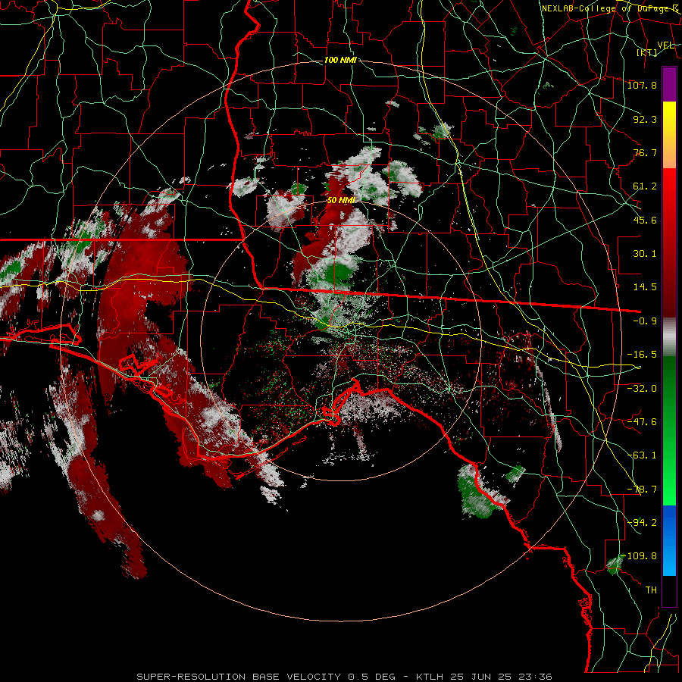This screenshot has height=682, width=682.
Task: Click the -0.9 scale value
Action: tap(645, 321)
